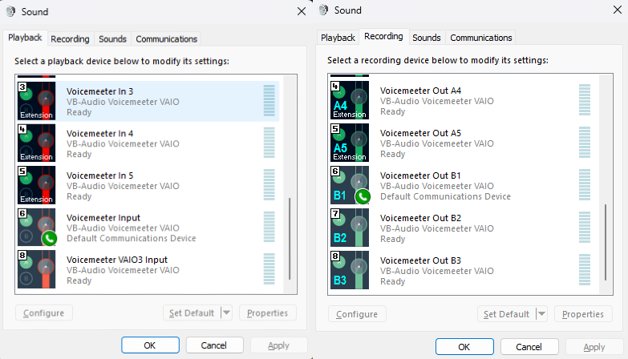This screenshot has width=628, height=359.
Task: Select Voicemeeter Out A4 device icon
Action: tap(350, 100)
